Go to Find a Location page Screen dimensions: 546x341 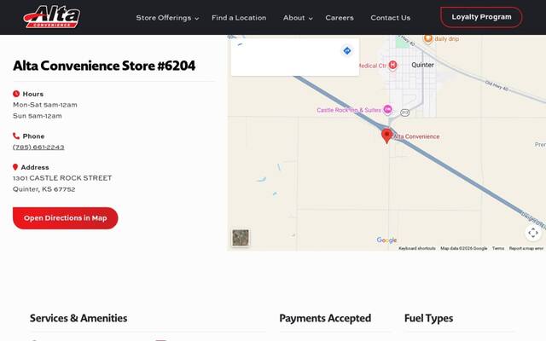point(239,18)
